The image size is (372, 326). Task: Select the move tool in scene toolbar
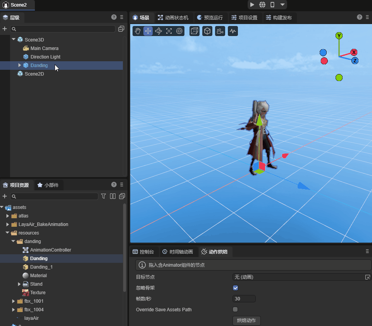tap(148, 31)
